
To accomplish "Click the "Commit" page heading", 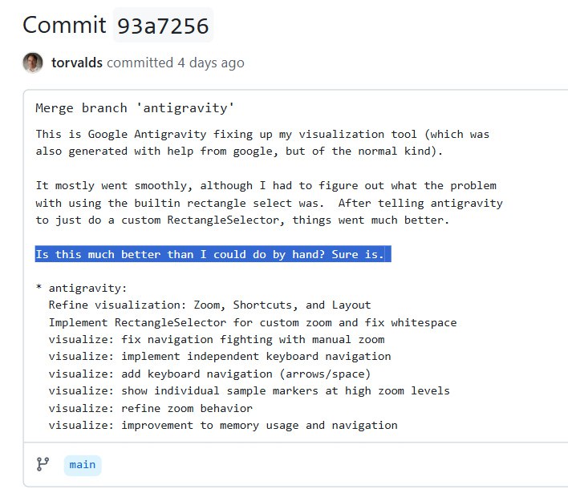I will (x=64, y=25).
